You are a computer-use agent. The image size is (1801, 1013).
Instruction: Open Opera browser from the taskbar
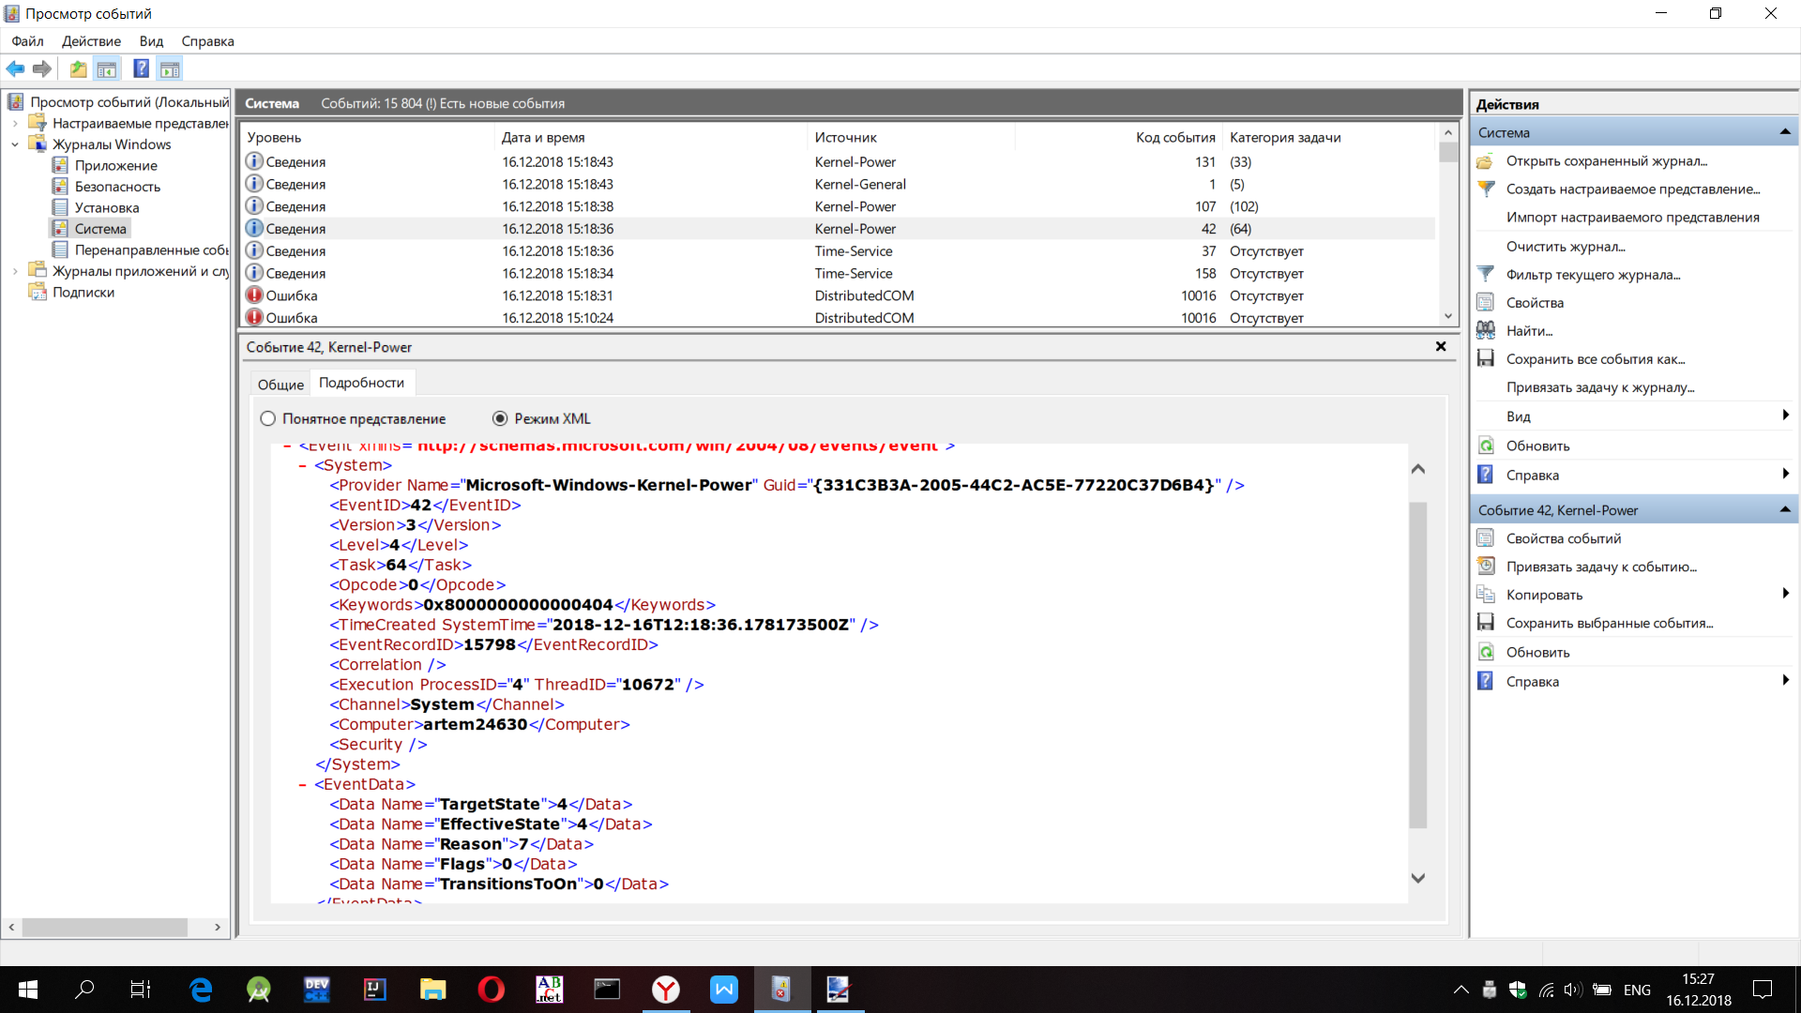point(491,990)
